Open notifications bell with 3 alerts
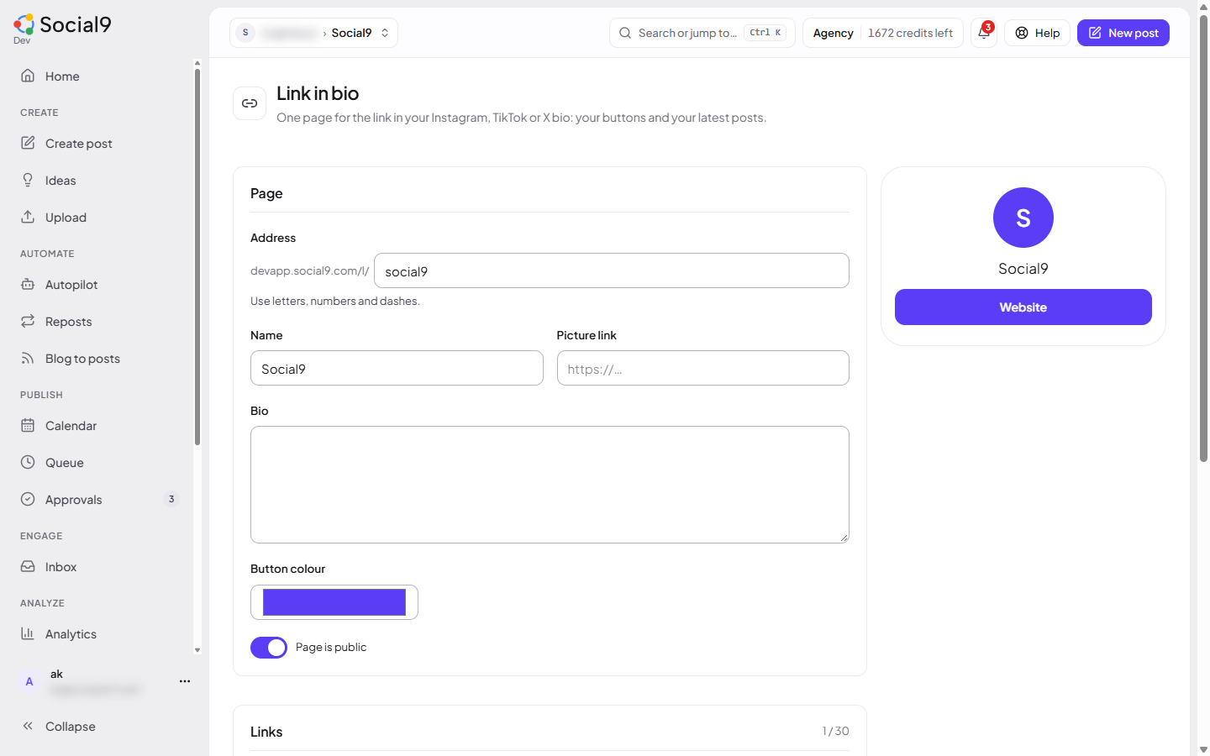The height and width of the screenshot is (756, 1210). point(984,33)
